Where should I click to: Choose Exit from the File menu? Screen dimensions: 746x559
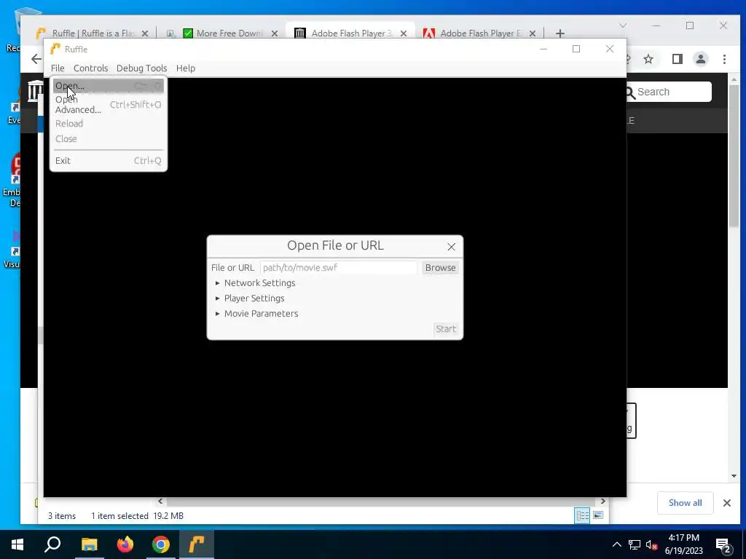click(108, 161)
